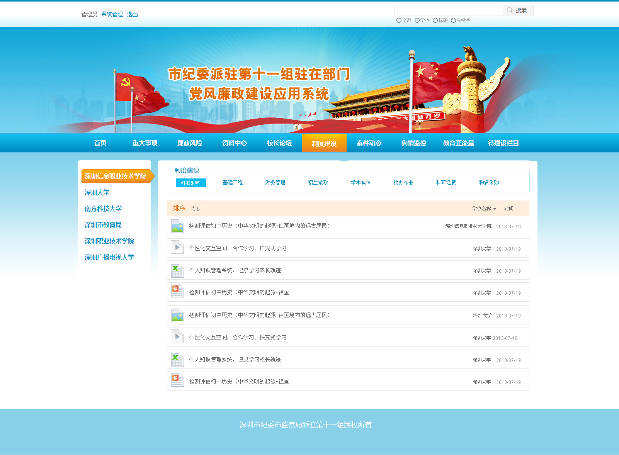Click inside the search text field
Image resolution: width=619 pixels, height=455 pixels.
point(448,10)
